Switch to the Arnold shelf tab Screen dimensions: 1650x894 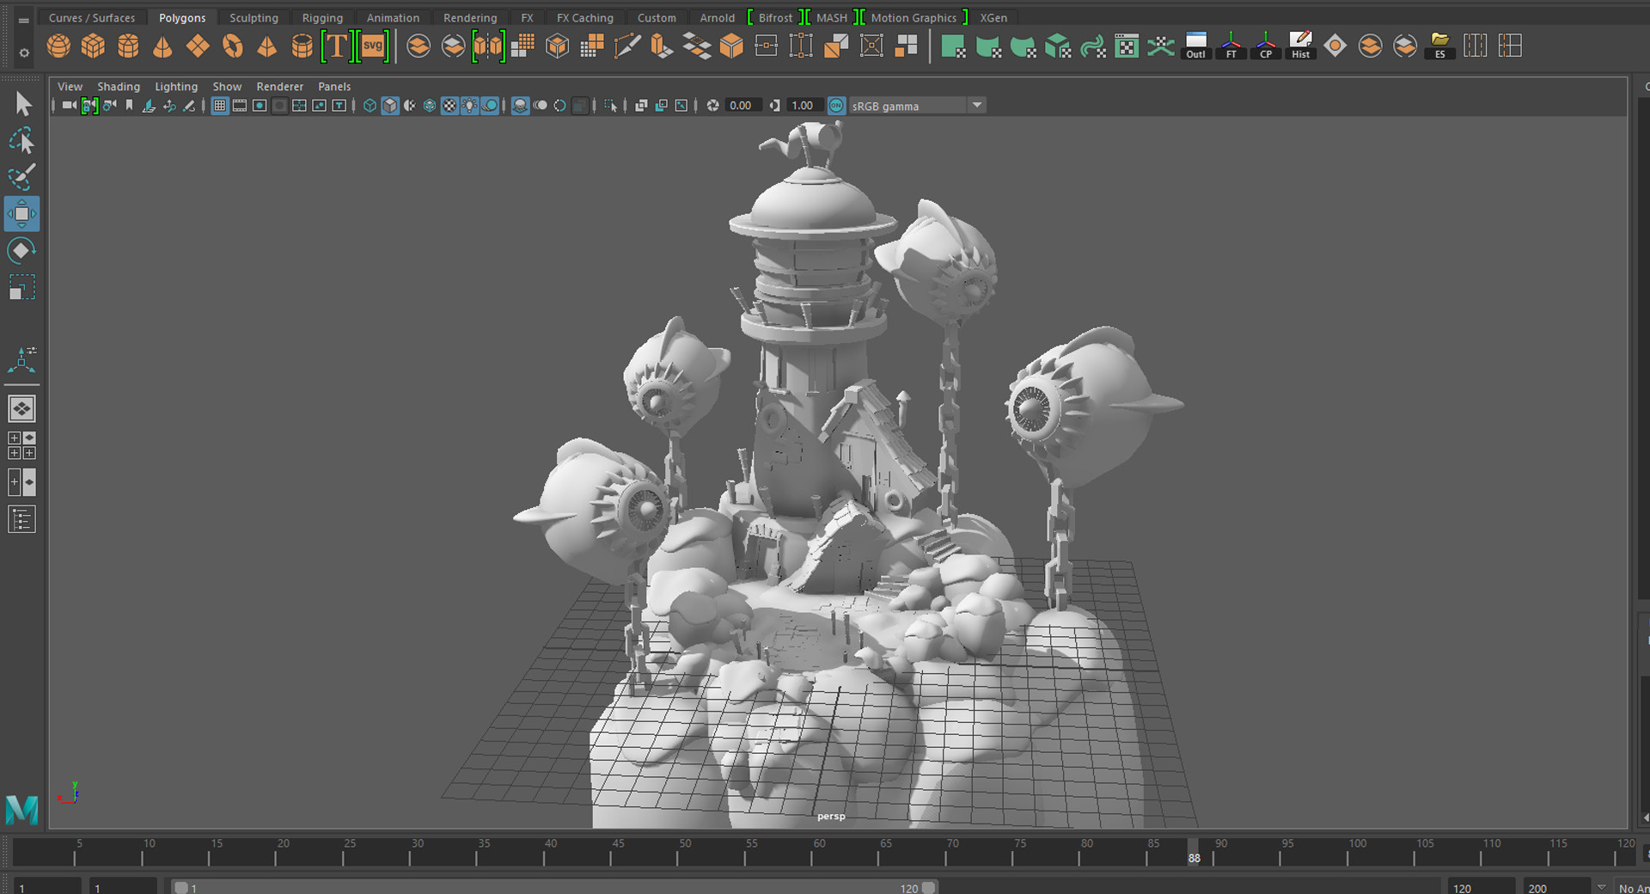pos(717,18)
